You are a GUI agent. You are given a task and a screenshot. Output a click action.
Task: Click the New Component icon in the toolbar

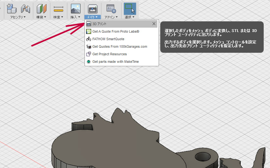12,8
